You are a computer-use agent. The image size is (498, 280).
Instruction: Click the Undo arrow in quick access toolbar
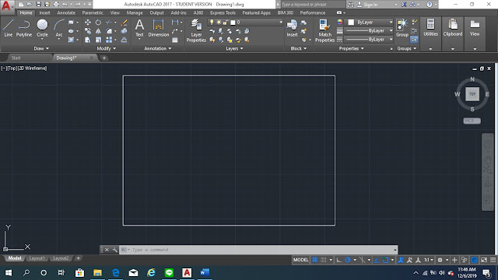(65, 5)
